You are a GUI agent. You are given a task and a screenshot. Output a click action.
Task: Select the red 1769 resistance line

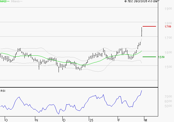pyautogui.click(x=149, y=26)
